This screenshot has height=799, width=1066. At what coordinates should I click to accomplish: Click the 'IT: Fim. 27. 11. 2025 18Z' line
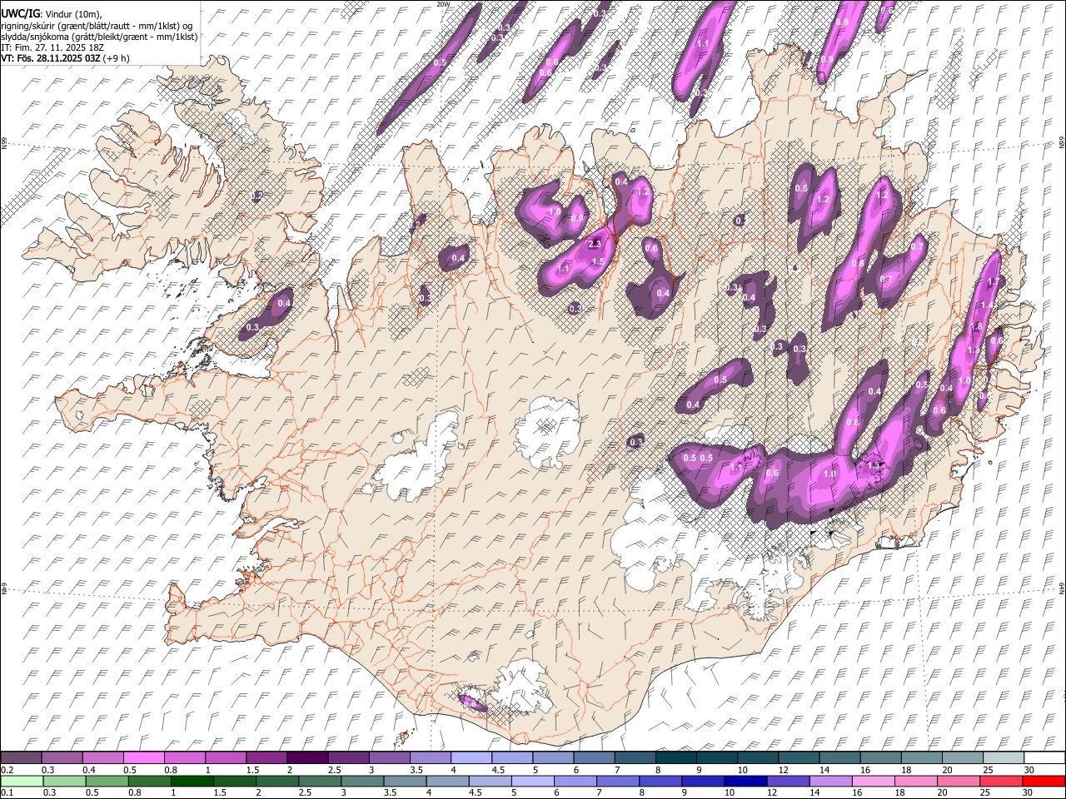coord(52,47)
